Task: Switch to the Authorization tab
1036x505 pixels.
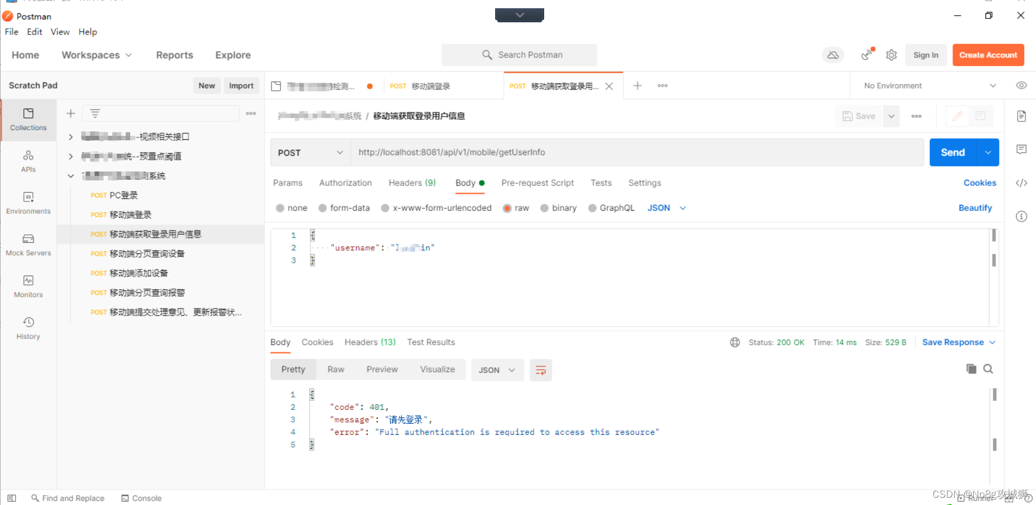Action: point(346,183)
